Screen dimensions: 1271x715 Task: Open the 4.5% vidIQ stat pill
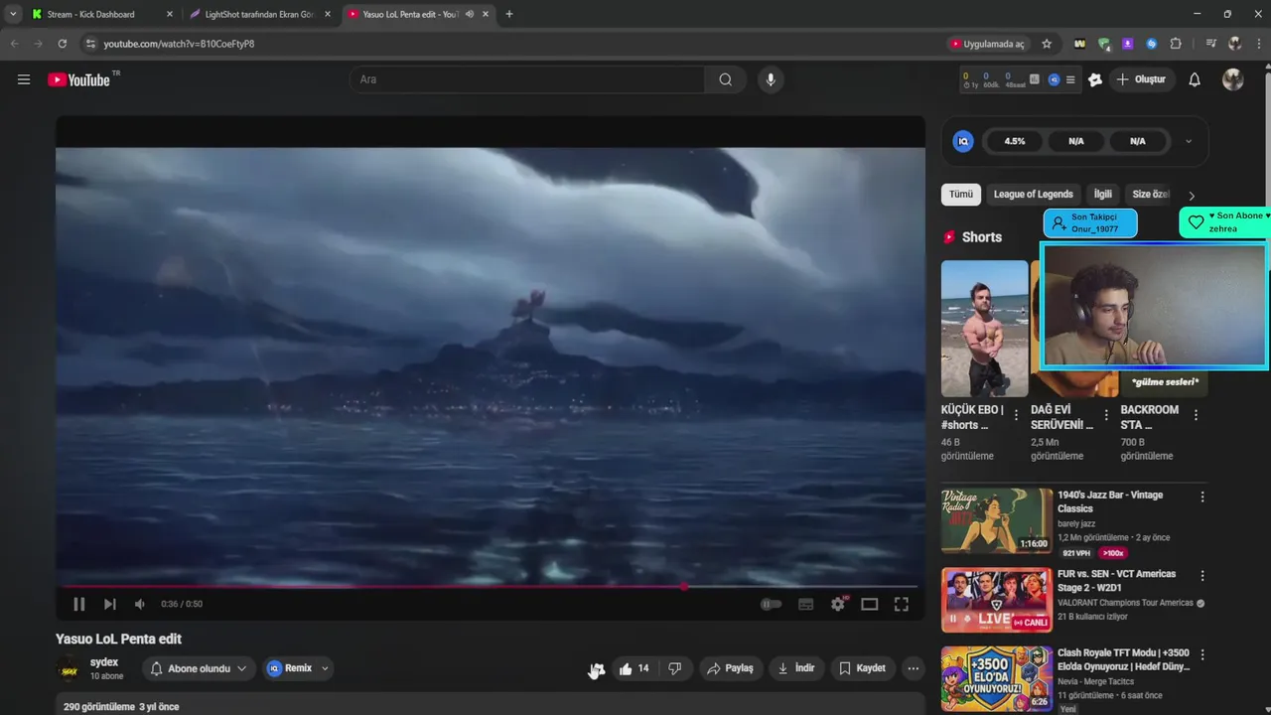[x=1015, y=141]
